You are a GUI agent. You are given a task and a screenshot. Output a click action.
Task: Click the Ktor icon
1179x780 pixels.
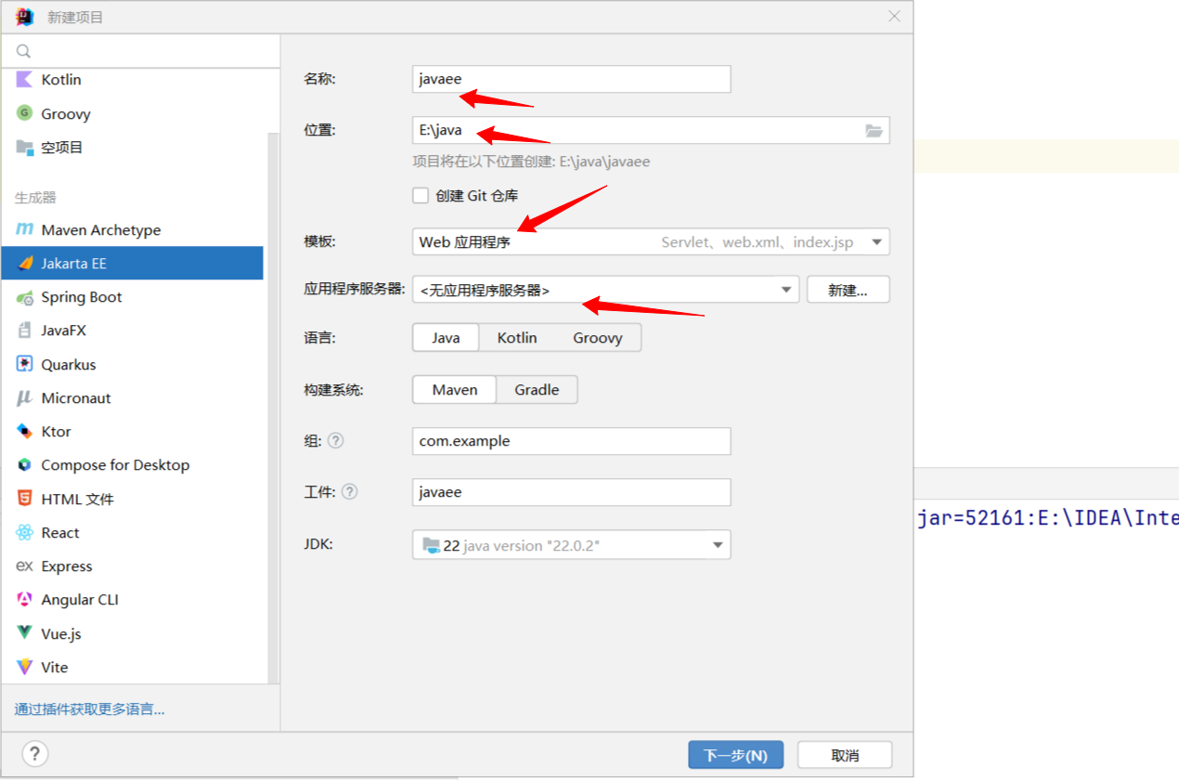[24, 431]
